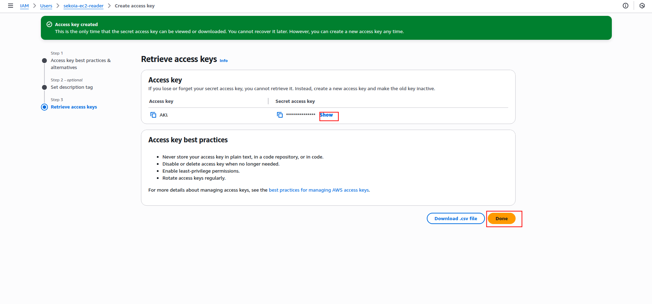Click the hexagon settings icon in header

tap(642, 6)
